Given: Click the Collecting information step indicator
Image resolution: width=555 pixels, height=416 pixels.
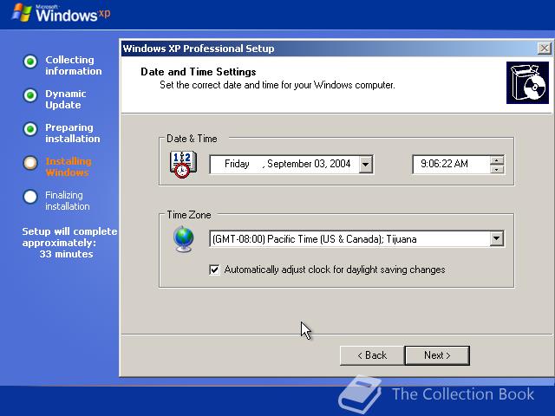Looking at the screenshot, I should click(30, 62).
